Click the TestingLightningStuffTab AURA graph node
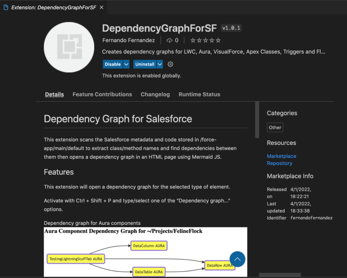The width and height of the screenshot is (347, 278). [x=76, y=259]
